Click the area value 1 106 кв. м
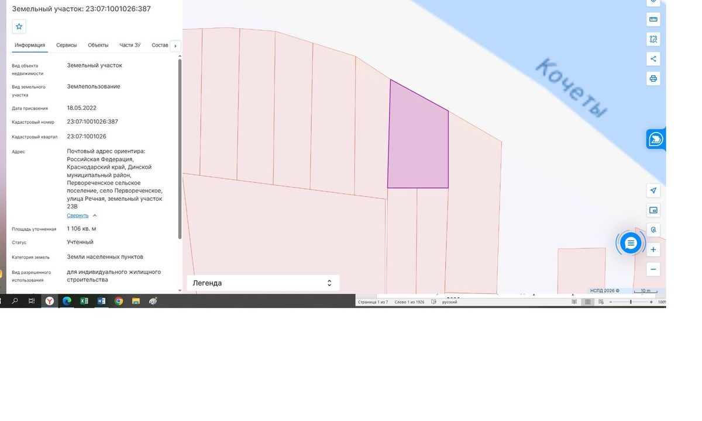This screenshot has height=421, width=702. (81, 228)
